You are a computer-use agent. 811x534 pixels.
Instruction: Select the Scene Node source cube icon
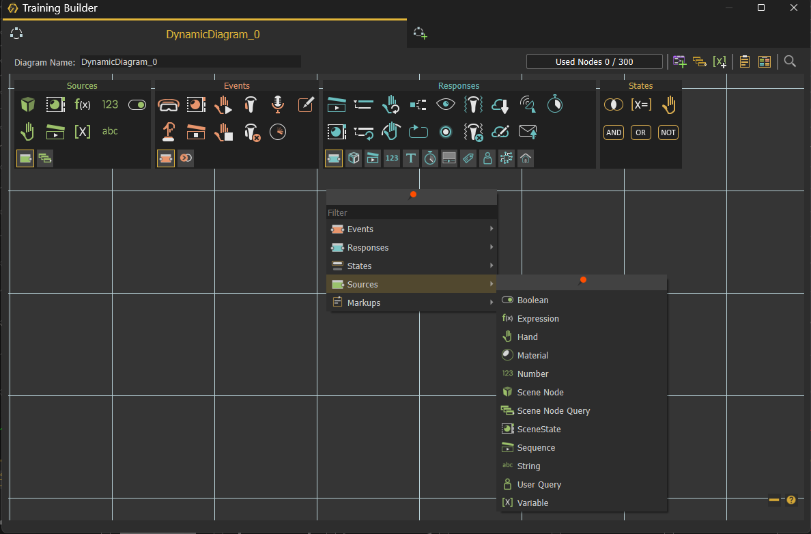coord(27,104)
